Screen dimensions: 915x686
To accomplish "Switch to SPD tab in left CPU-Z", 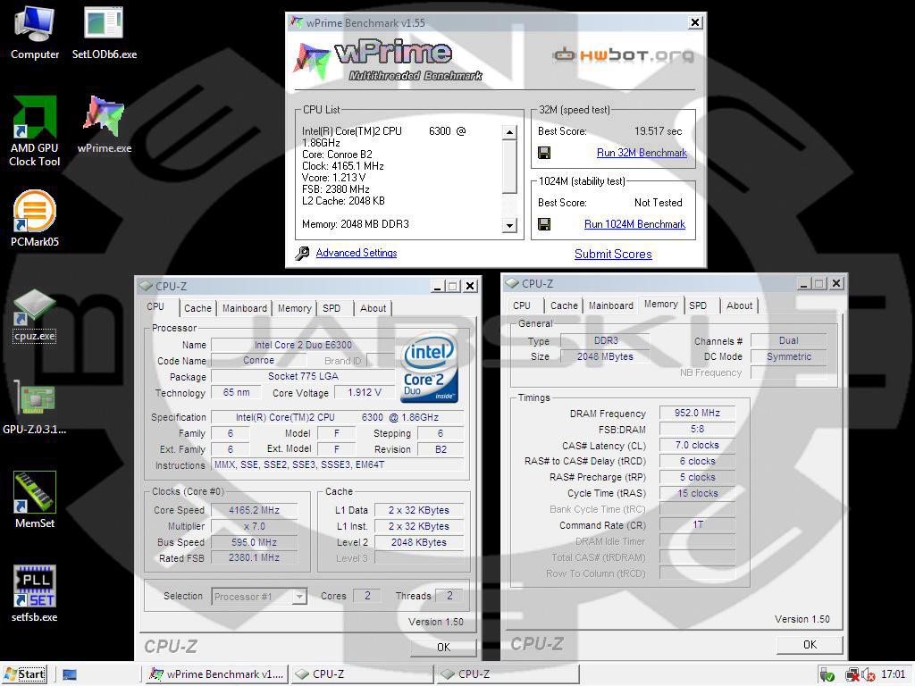I will coord(332,308).
